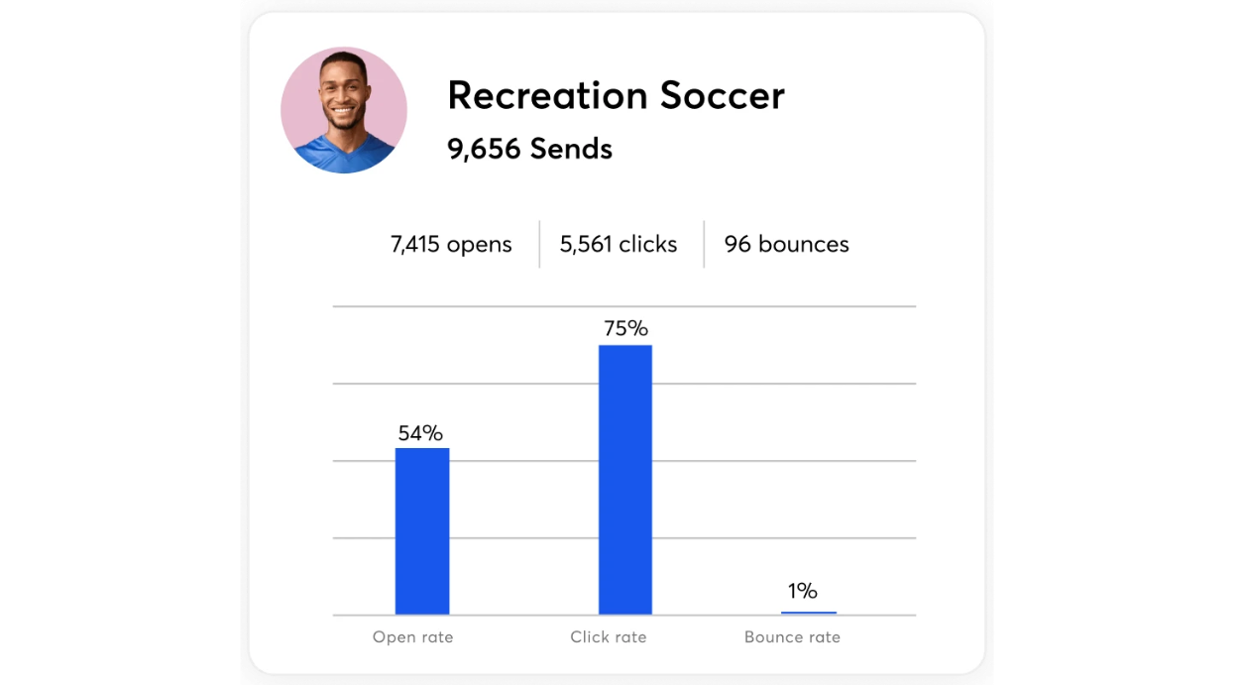
Task: Click the divider between clicks and bounces
Action: tap(704, 245)
